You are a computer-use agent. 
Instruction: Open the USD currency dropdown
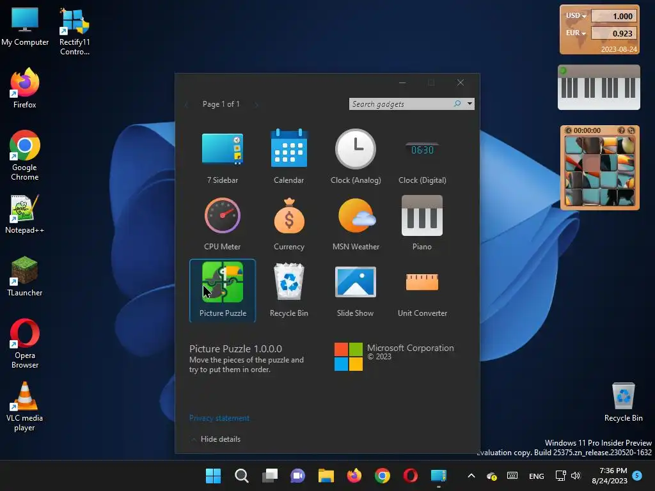tap(576, 16)
